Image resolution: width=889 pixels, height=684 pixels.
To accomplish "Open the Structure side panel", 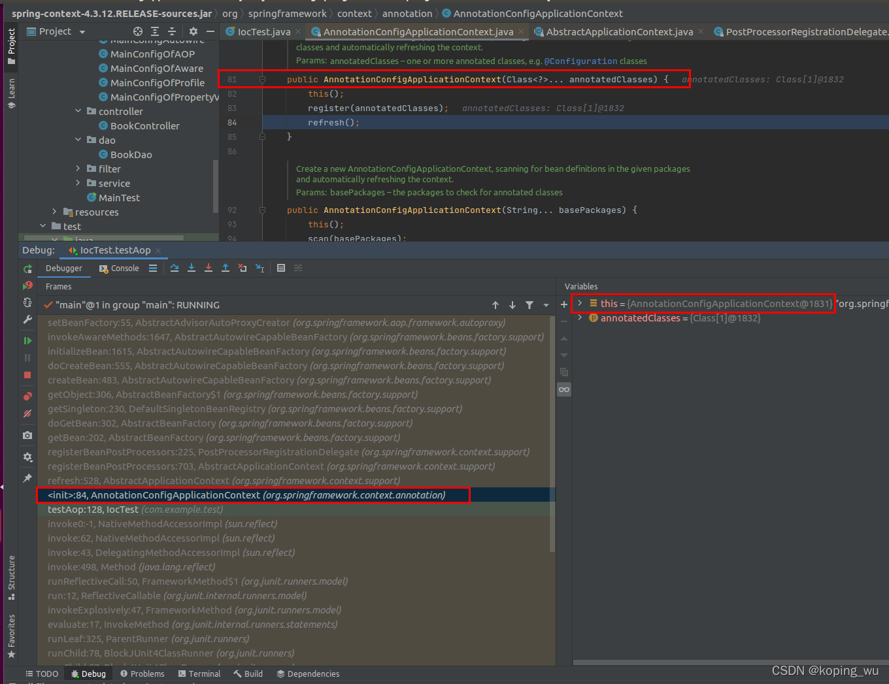I will pos(11,578).
